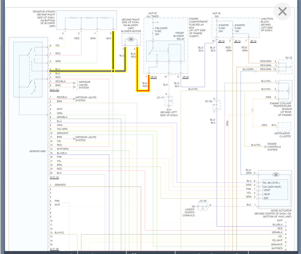Click connector reference JB-09
The width and height of the screenshot is (301, 254).
(153, 77)
